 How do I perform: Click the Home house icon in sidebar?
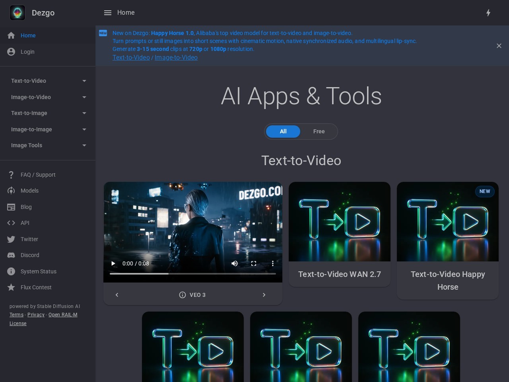(x=11, y=35)
